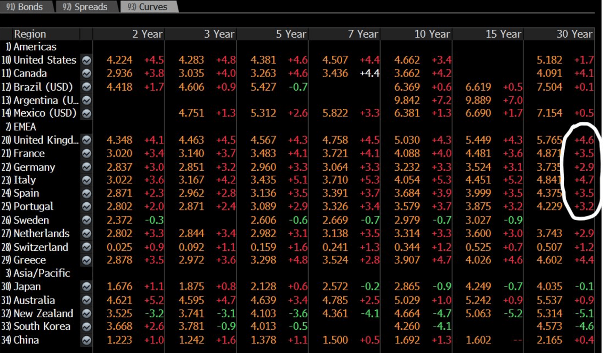Select China 7 Year yield 1.500

[x=335, y=340]
